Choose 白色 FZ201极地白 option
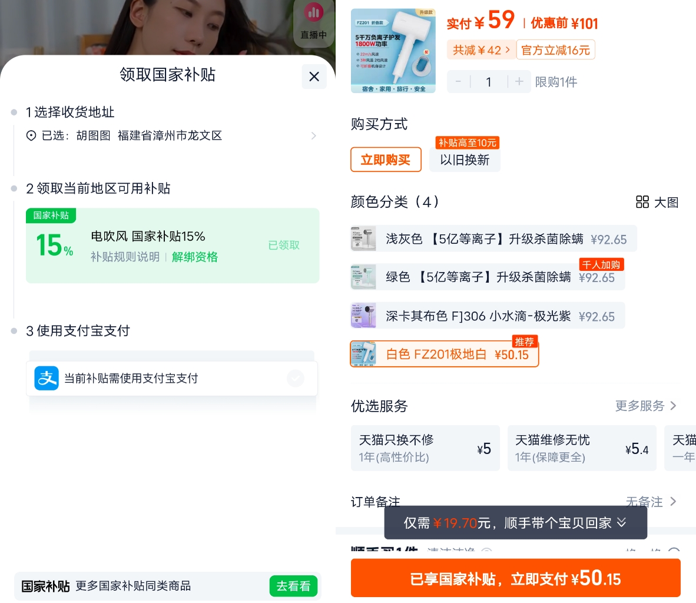This screenshot has height=603, width=696. point(445,354)
